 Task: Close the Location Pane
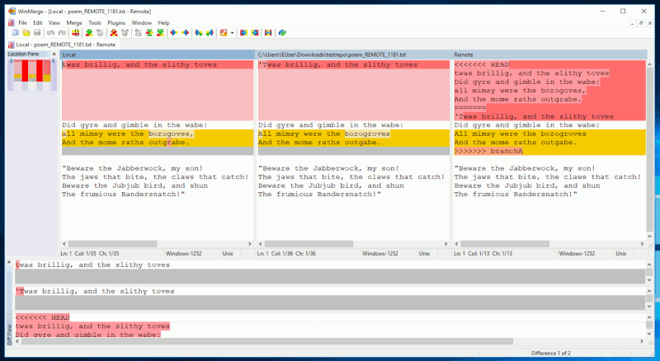click(54, 54)
